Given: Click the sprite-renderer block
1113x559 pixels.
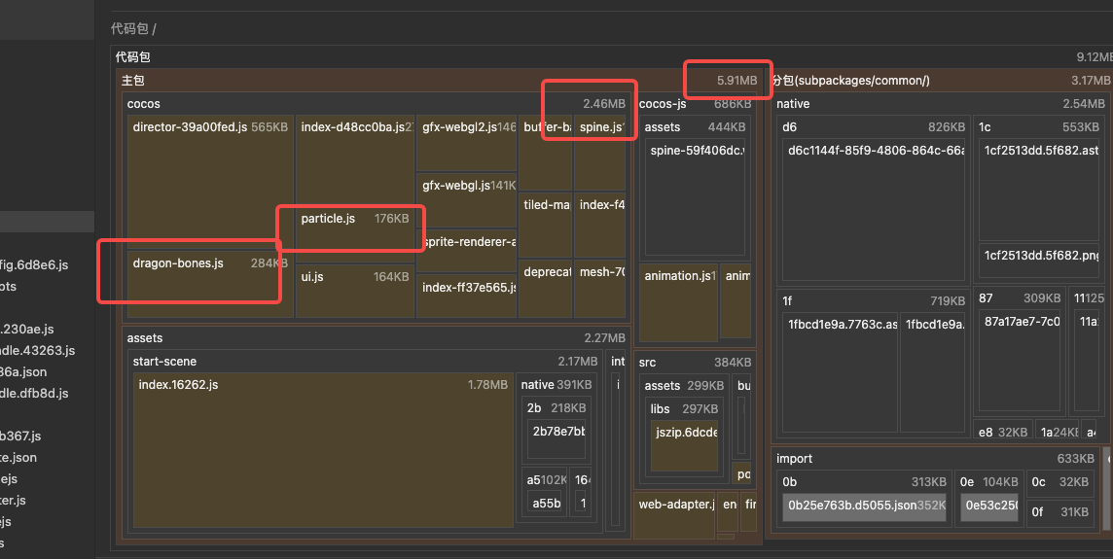Looking at the screenshot, I should click(466, 251).
